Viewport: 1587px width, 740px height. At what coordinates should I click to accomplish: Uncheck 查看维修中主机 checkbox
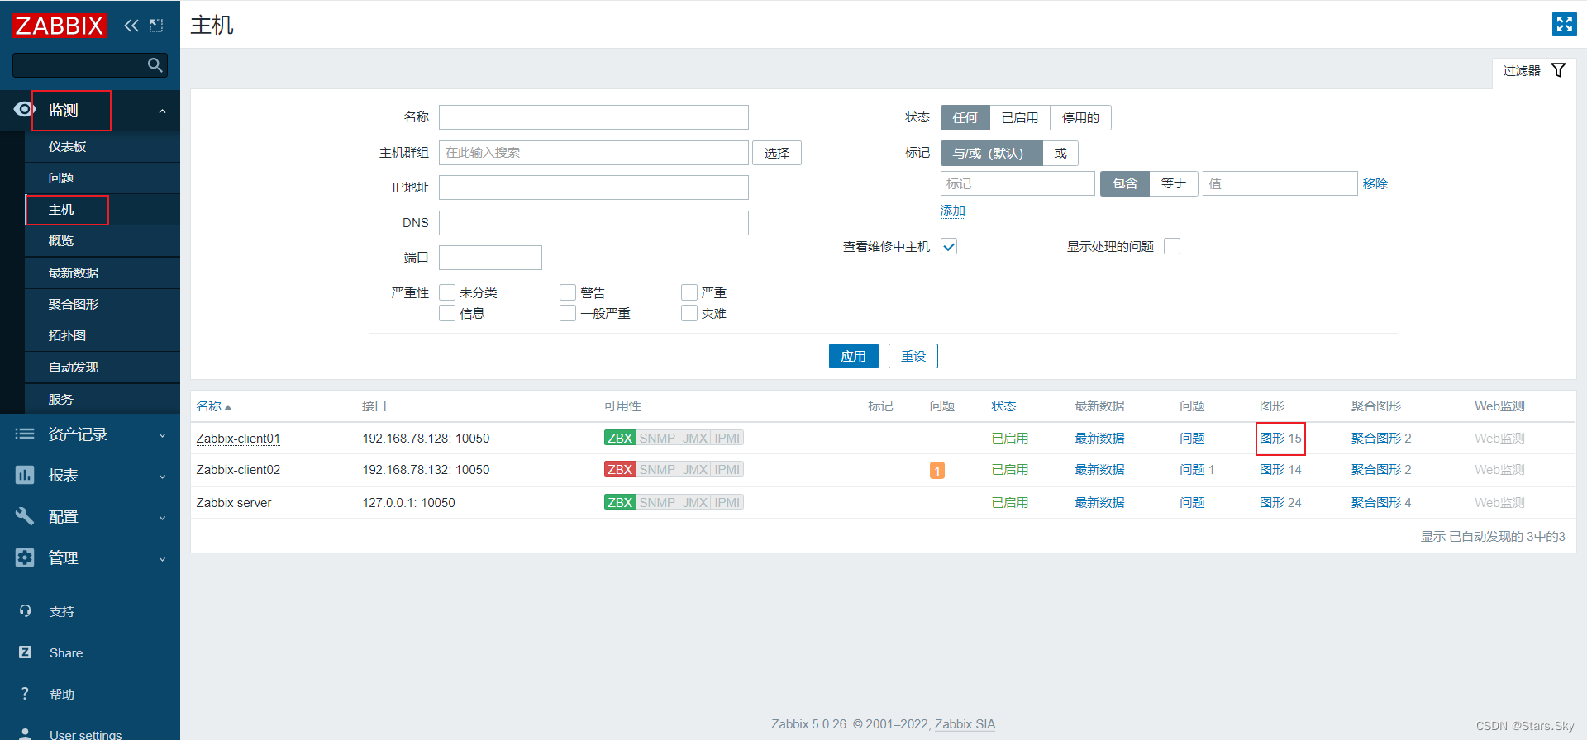click(x=949, y=246)
